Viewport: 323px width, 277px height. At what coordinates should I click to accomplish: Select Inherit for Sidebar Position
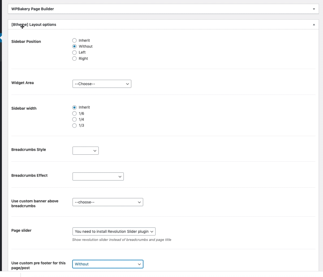pyautogui.click(x=75, y=41)
